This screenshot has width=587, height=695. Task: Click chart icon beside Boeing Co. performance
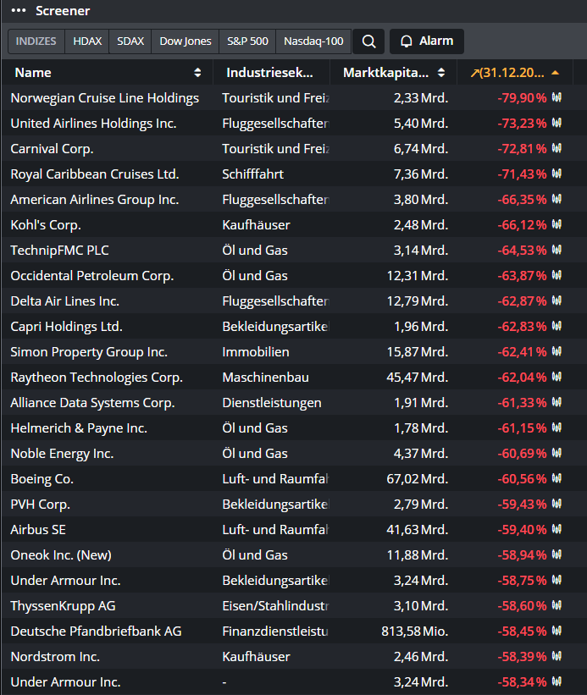557,479
